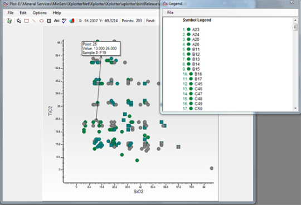Open the Options menu
The height and width of the screenshot is (205, 301).
pos(40,13)
